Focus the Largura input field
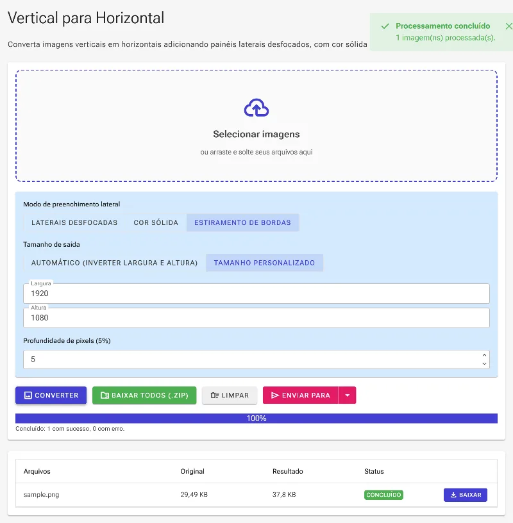 point(256,294)
